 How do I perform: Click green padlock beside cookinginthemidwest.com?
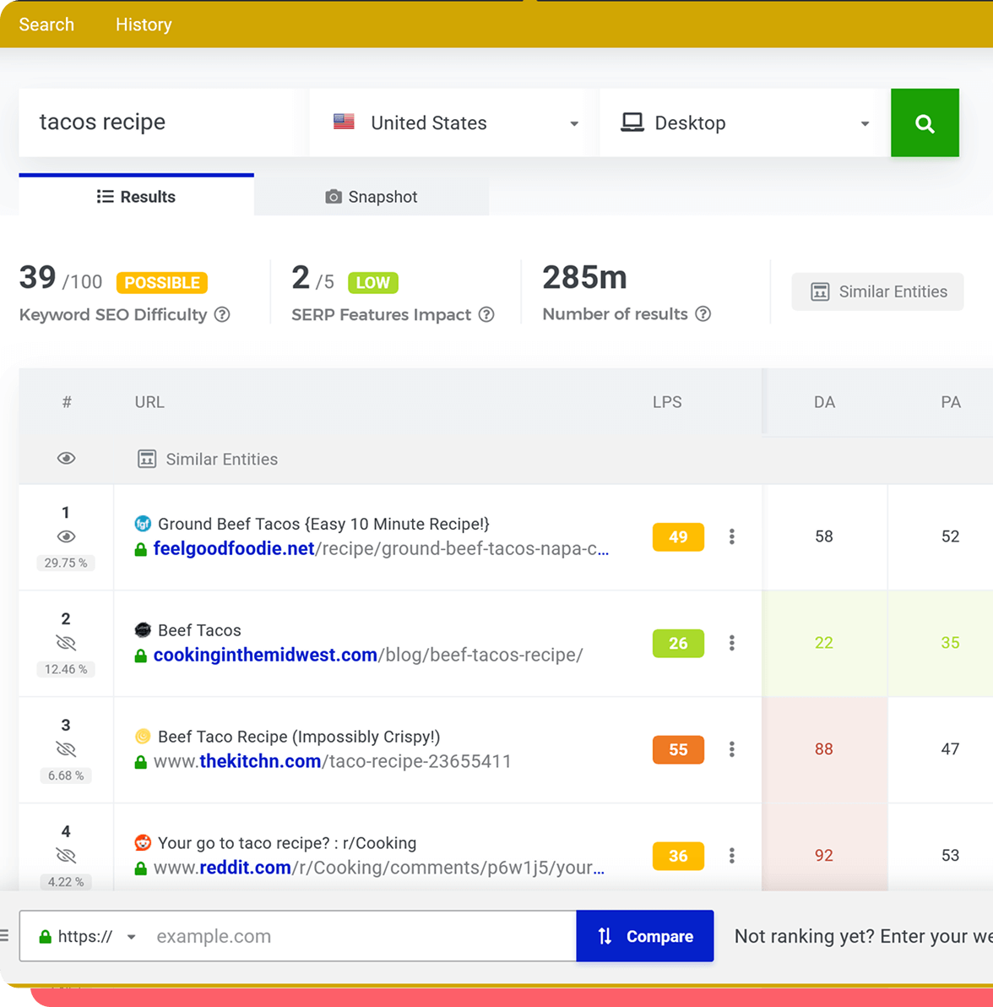pos(140,656)
